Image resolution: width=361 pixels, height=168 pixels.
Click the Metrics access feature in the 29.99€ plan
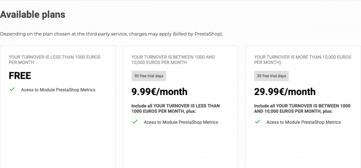click(x=304, y=122)
